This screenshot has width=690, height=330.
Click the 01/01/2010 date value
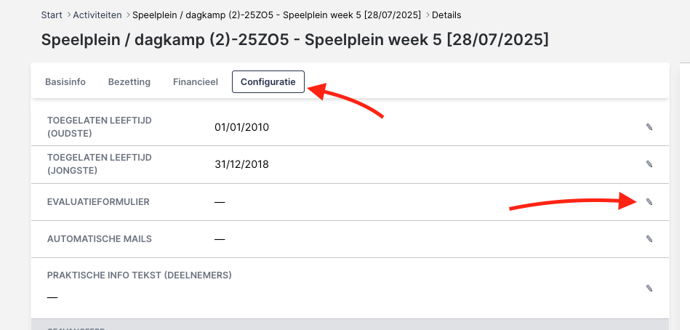tap(241, 127)
